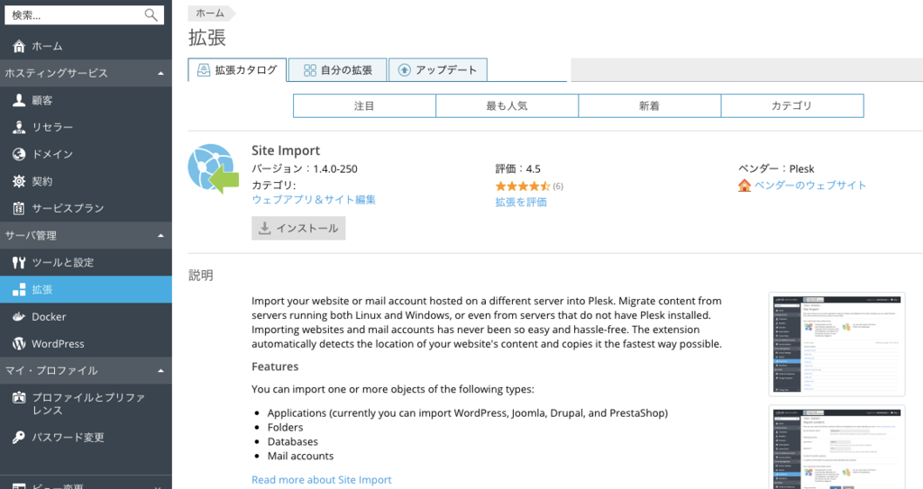
Task: Open the Docker sidebar item
Action: (x=86, y=317)
